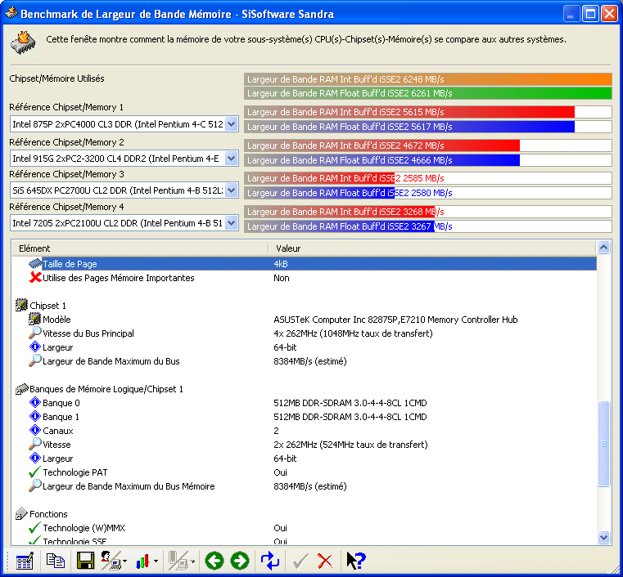Viewport: 623px width, 577px height.
Task: Click the blue diamond icon for Banque 0
Action: 35,403
